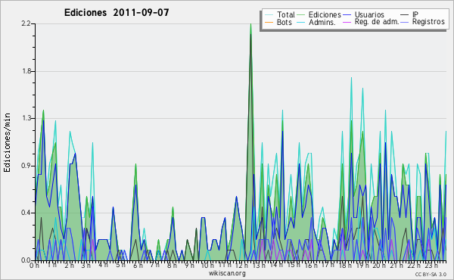This screenshot has width=454, height=280.
Task: Select the 'Admins.' legend entry
Action: pyautogui.click(x=322, y=22)
